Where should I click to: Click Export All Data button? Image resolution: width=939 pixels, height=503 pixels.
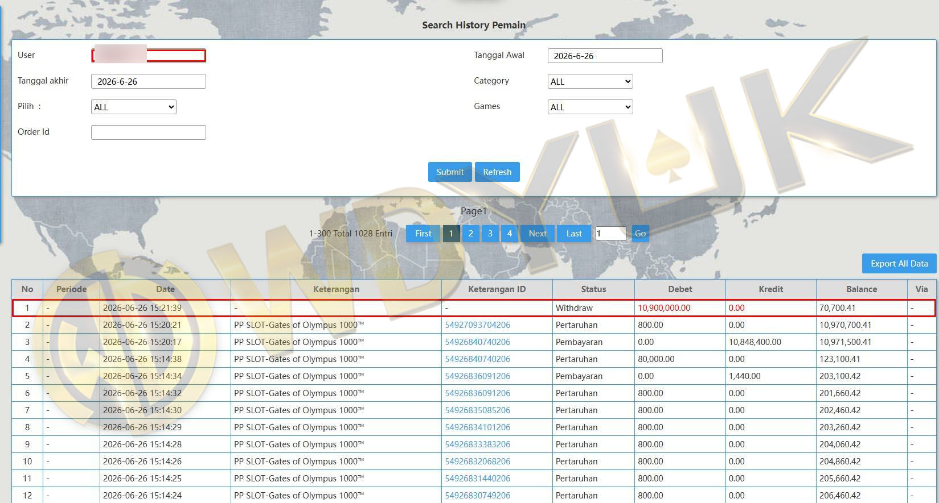pos(899,264)
